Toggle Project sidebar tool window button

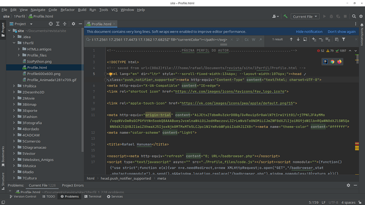click(x=3, y=30)
